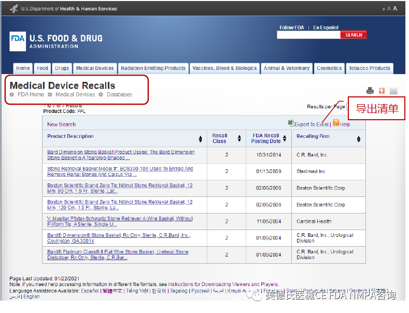Click the red plus share icon

coord(382,91)
